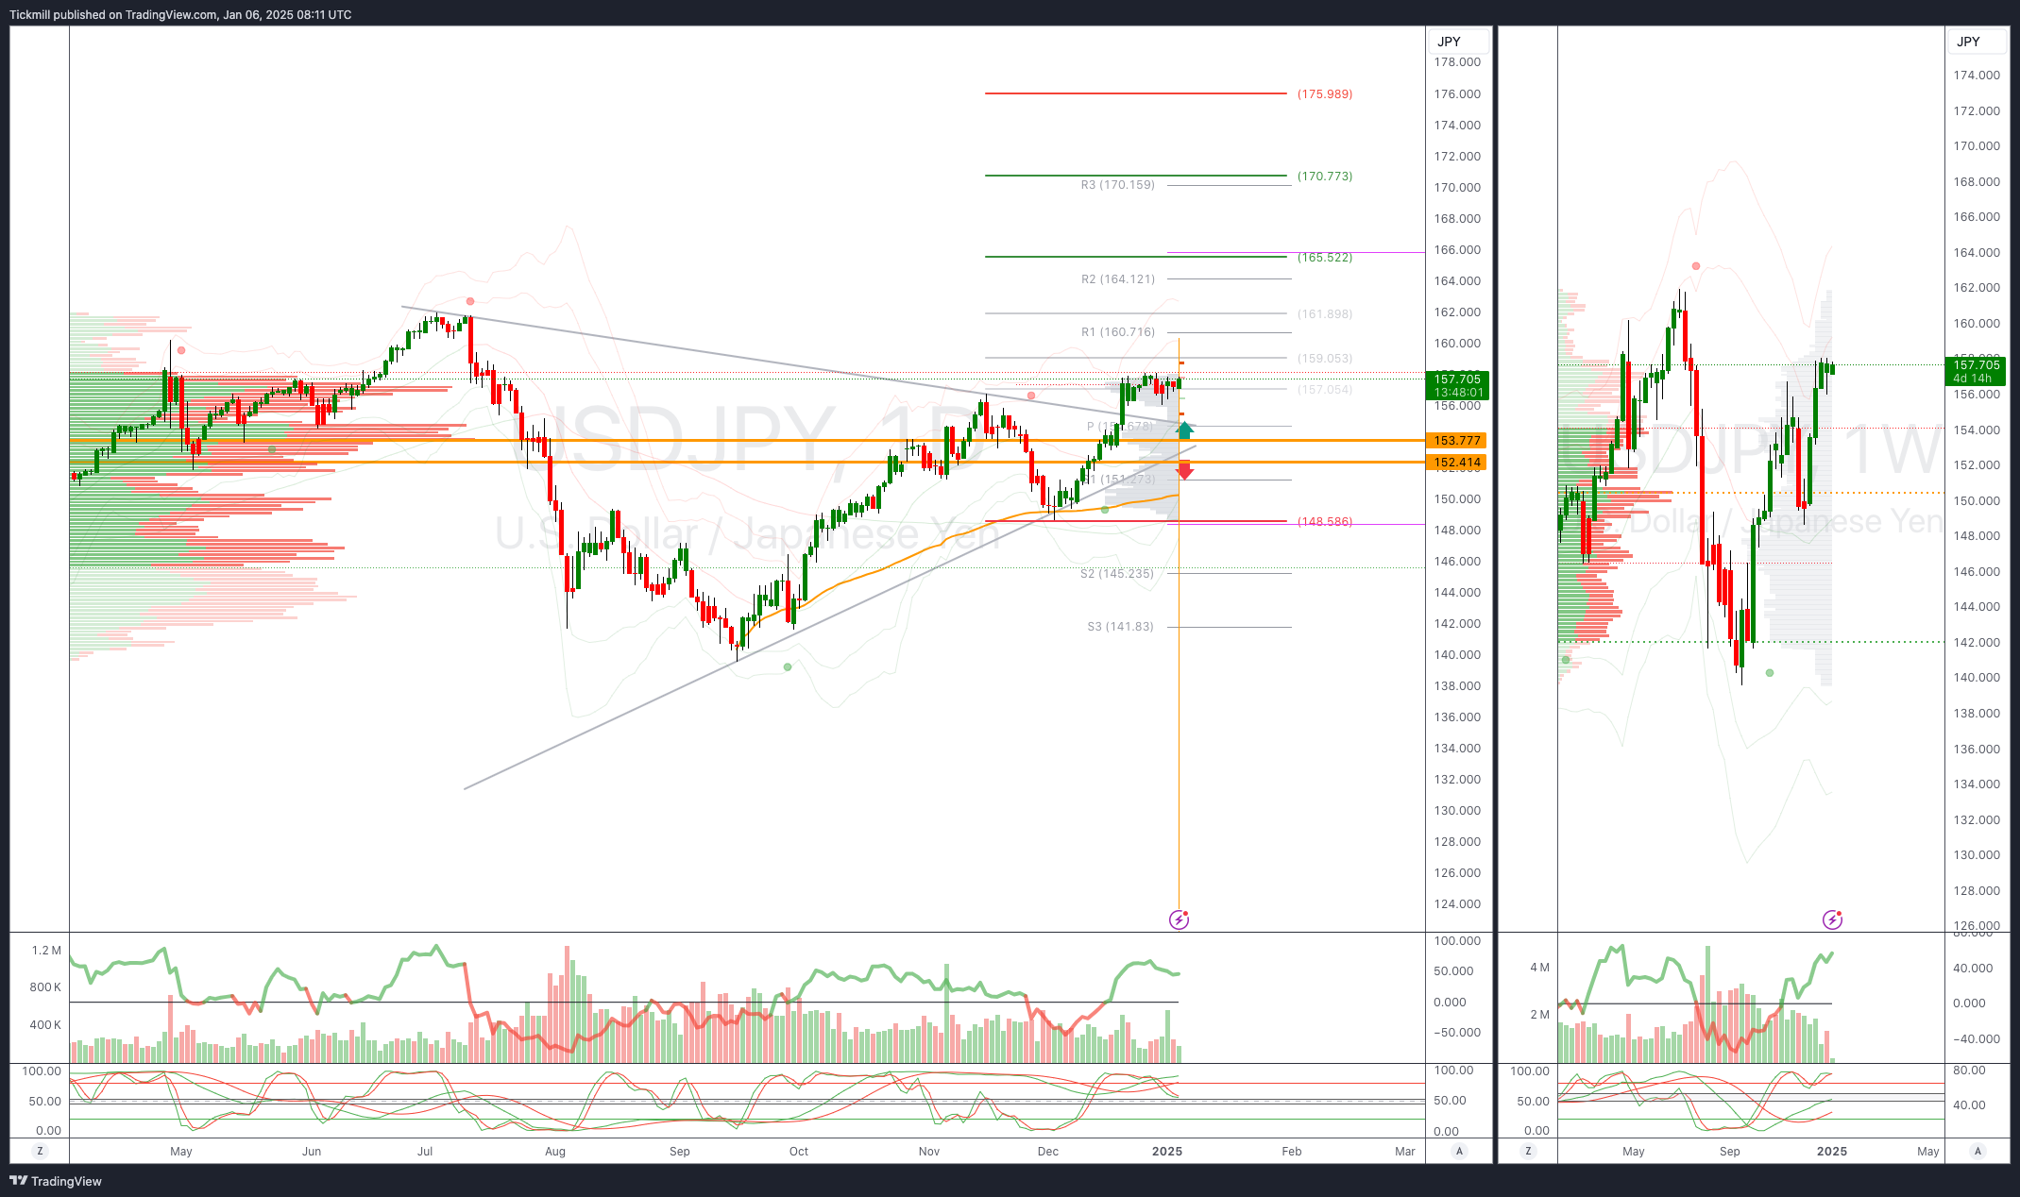Image resolution: width=2020 pixels, height=1197 pixels.
Task: Click the green 157.705 price label on daily chart
Action: click(1457, 379)
